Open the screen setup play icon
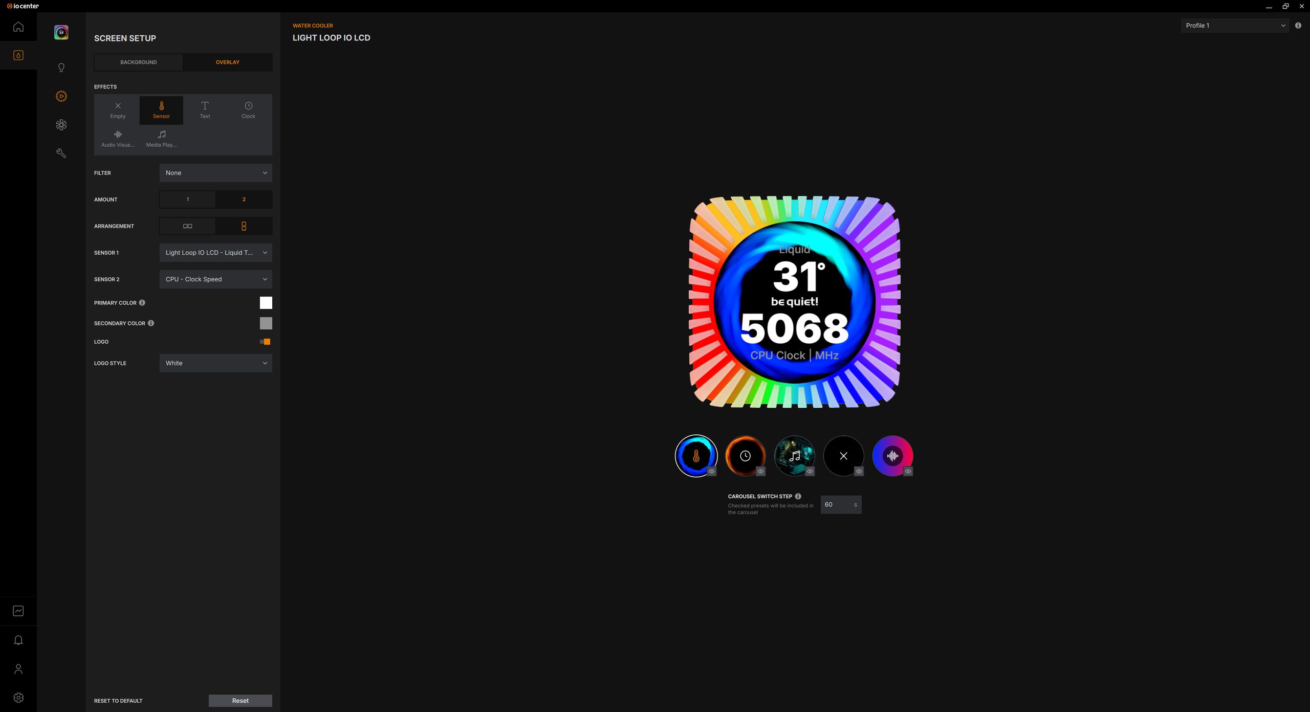 tap(61, 96)
